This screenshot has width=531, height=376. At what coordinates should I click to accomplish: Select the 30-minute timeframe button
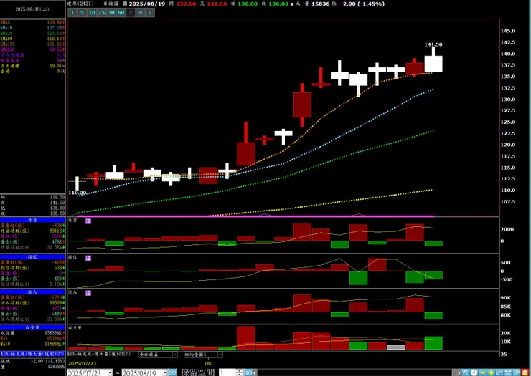tap(111, 12)
